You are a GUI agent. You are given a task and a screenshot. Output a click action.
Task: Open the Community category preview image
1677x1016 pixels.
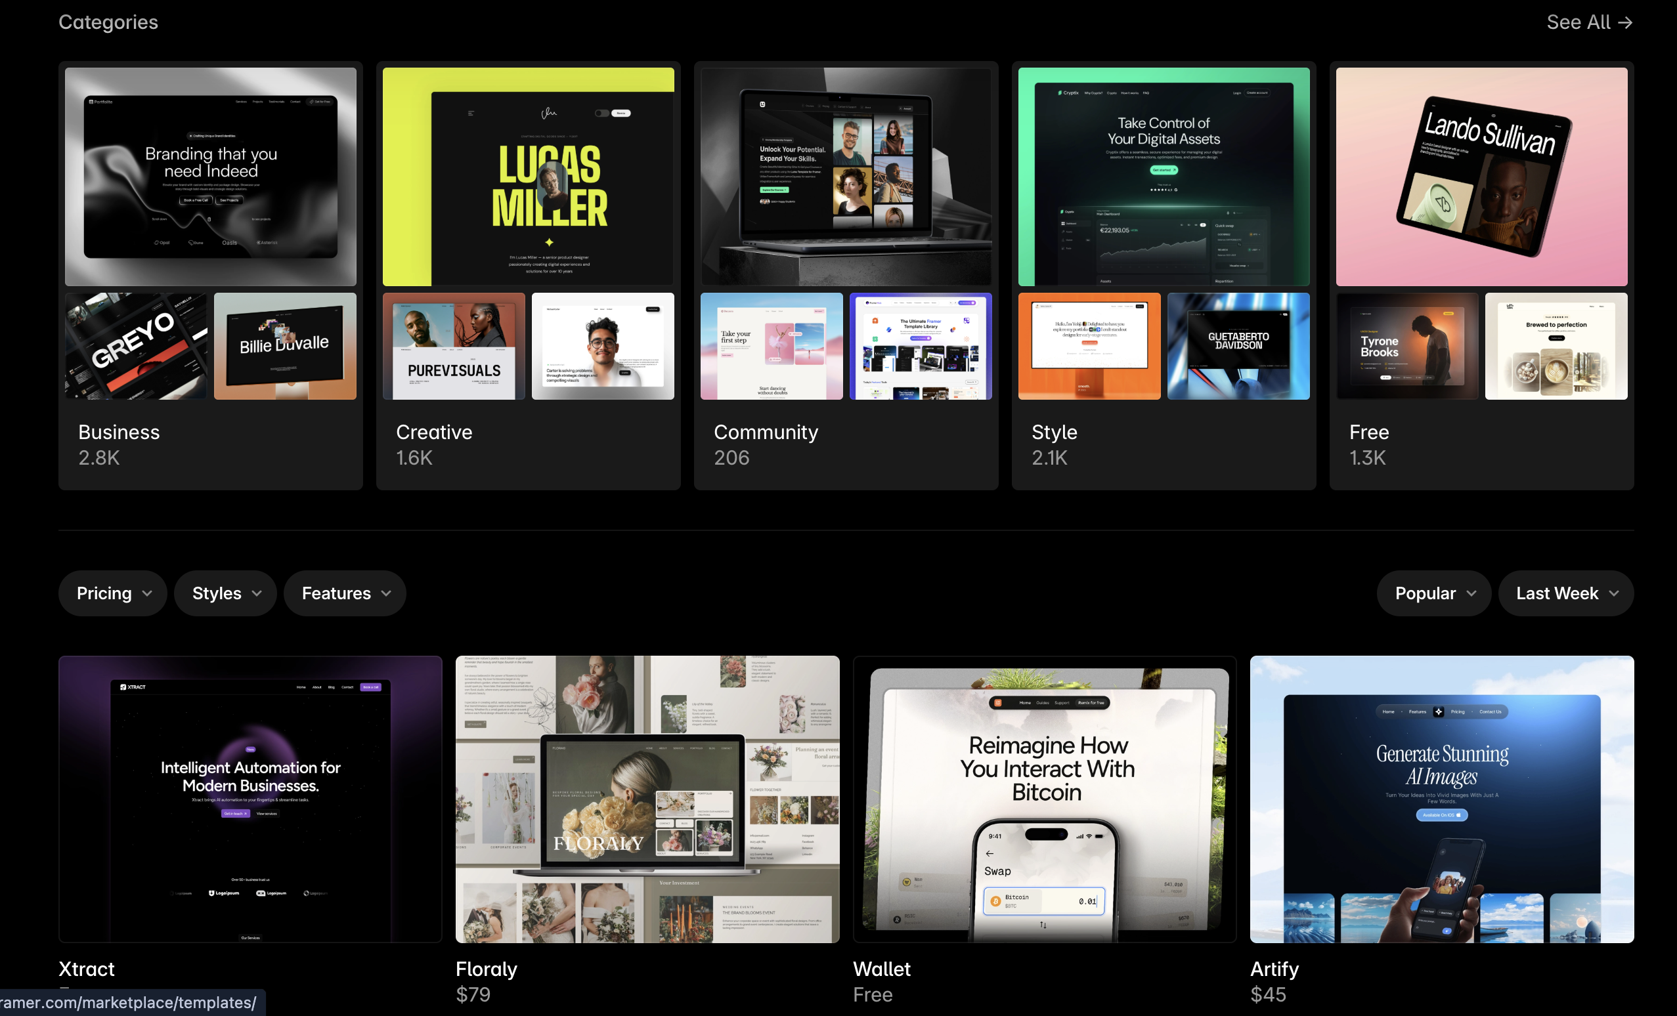point(846,177)
